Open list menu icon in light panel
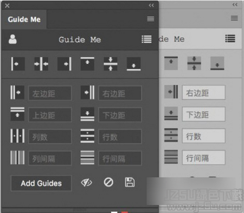The width and height of the screenshot is (244, 213). [x=230, y=38]
